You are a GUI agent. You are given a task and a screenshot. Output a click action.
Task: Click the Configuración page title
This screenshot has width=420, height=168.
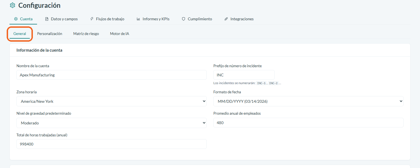[39, 5]
